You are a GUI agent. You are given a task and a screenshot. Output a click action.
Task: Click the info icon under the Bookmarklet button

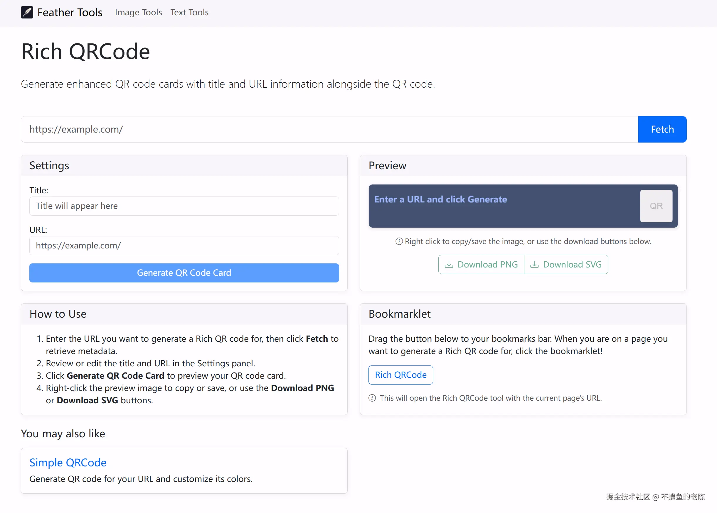(x=372, y=398)
